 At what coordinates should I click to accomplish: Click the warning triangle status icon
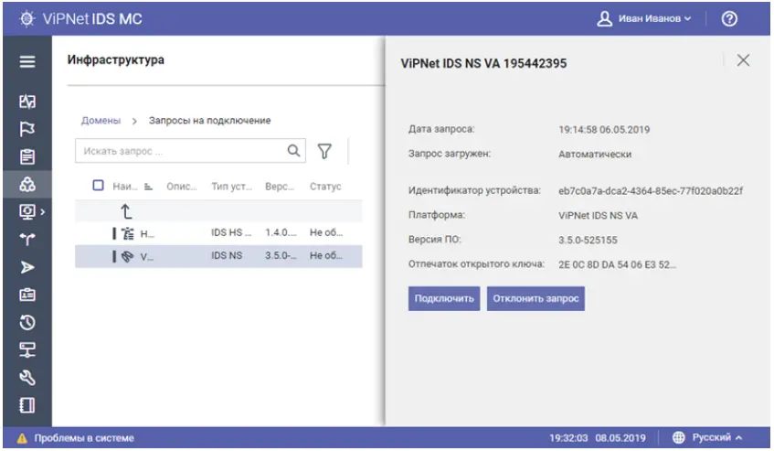point(22,438)
